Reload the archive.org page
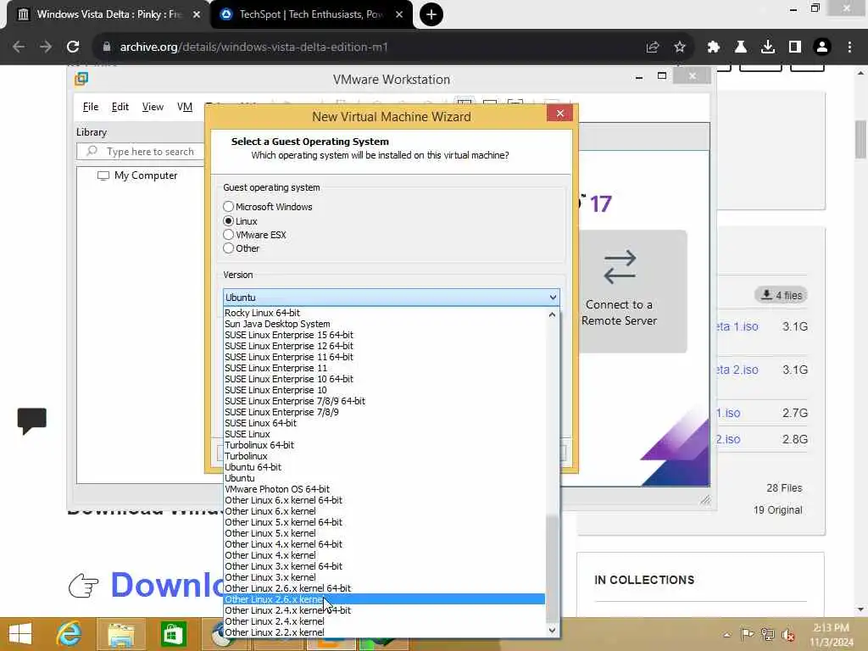868x651 pixels. (x=73, y=47)
